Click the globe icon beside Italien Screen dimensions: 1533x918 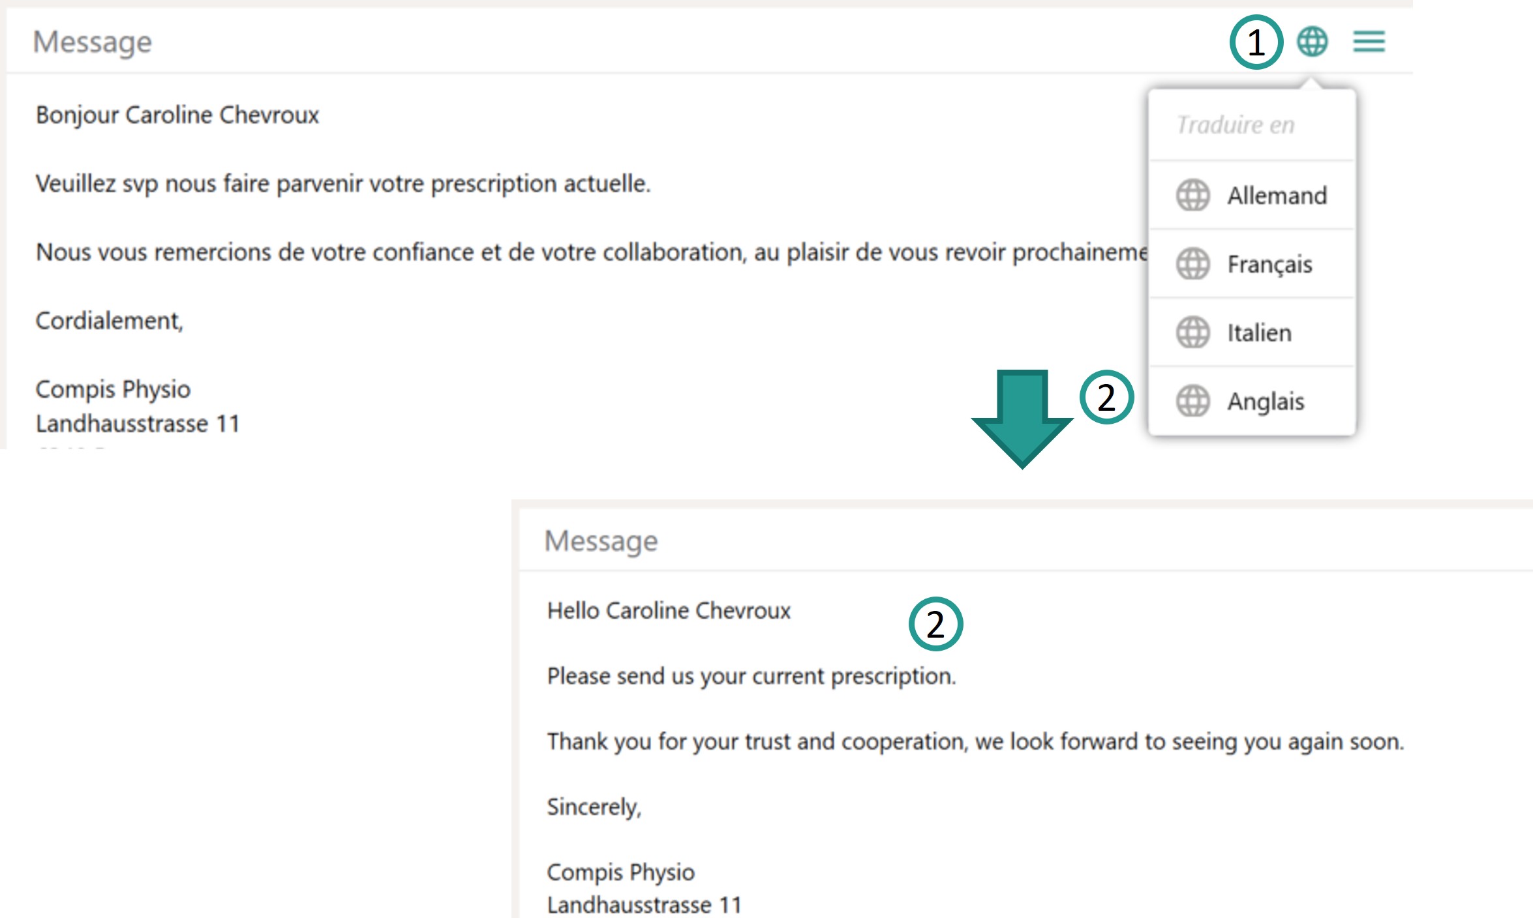point(1192,333)
